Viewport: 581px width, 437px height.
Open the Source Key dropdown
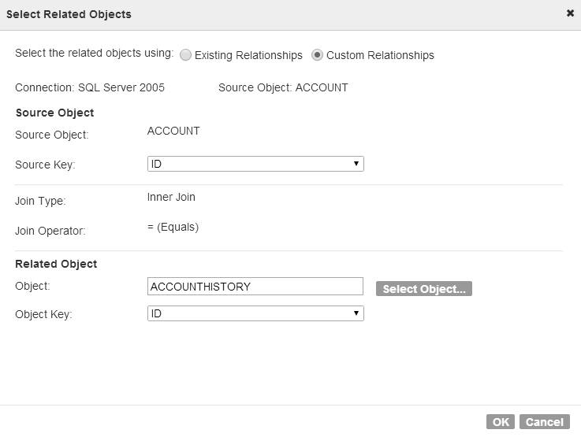(x=255, y=164)
